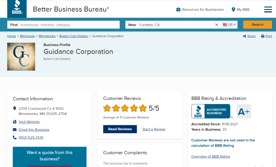
Task: Open the Bullion Coin Dealers breadcrumb
Action: coord(74,36)
